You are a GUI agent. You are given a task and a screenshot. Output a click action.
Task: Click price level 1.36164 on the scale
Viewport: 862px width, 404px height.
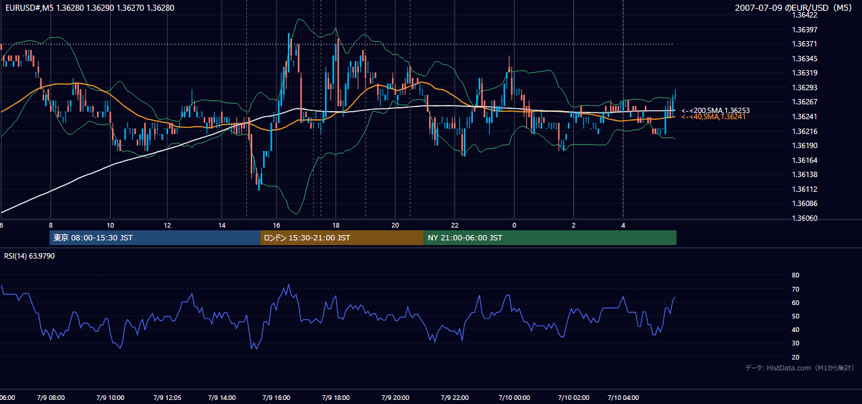(x=805, y=160)
